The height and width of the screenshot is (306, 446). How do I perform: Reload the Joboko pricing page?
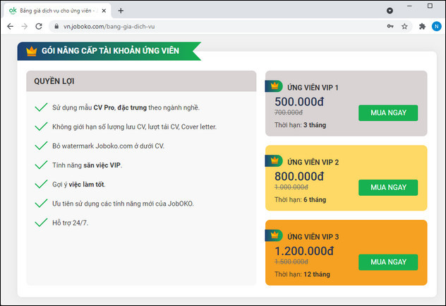click(x=39, y=26)
